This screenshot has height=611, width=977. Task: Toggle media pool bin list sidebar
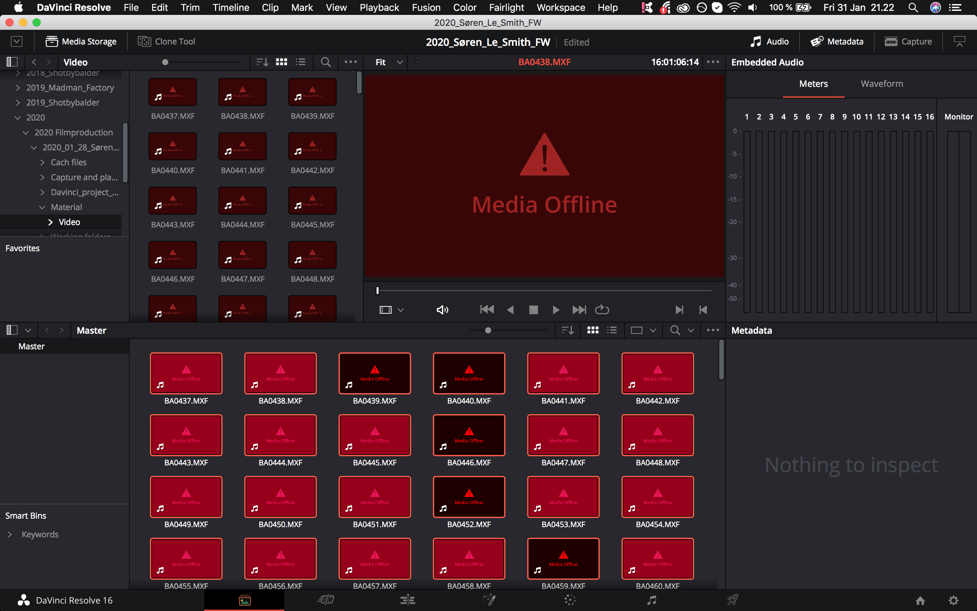click(x=12, y=331)
